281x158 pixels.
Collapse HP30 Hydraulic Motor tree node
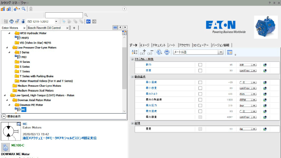click(9, 33)
